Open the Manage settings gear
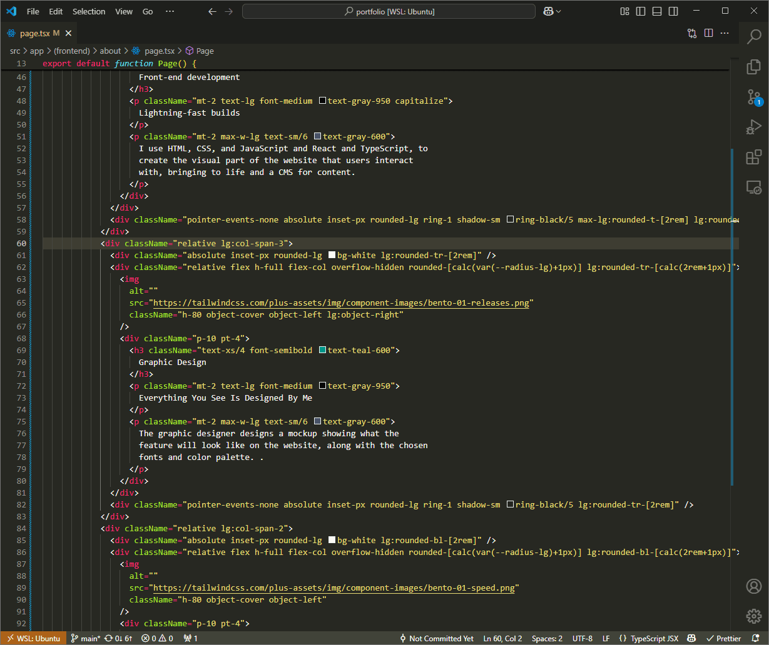This screenshot has height=645, width=769. click(x=753, y=616)
